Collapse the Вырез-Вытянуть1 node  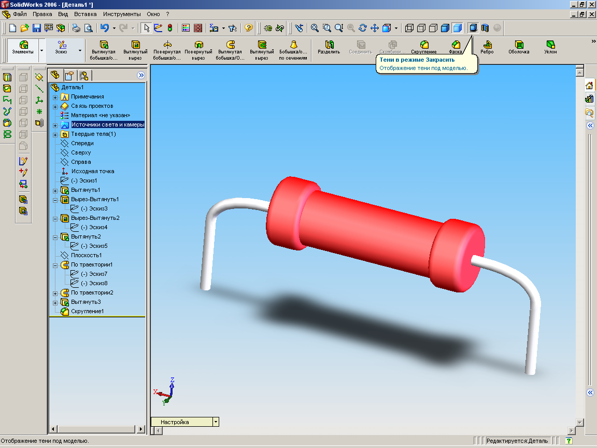(55, 200)
